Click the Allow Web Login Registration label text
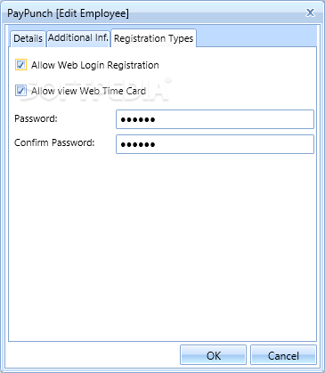 (95, 65)
